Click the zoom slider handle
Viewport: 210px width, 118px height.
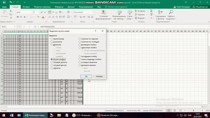click(x=193, y=110)
